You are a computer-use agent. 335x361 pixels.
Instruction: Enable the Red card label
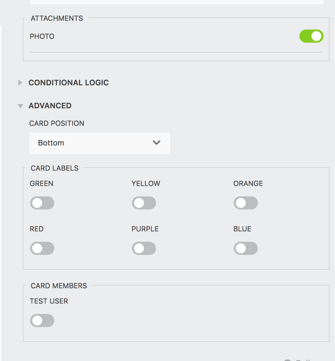click(x=42, y=248)
